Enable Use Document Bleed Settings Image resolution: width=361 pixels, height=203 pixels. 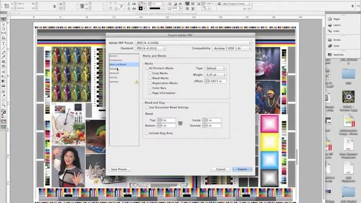pyautogui.click(x=147, y=108)
